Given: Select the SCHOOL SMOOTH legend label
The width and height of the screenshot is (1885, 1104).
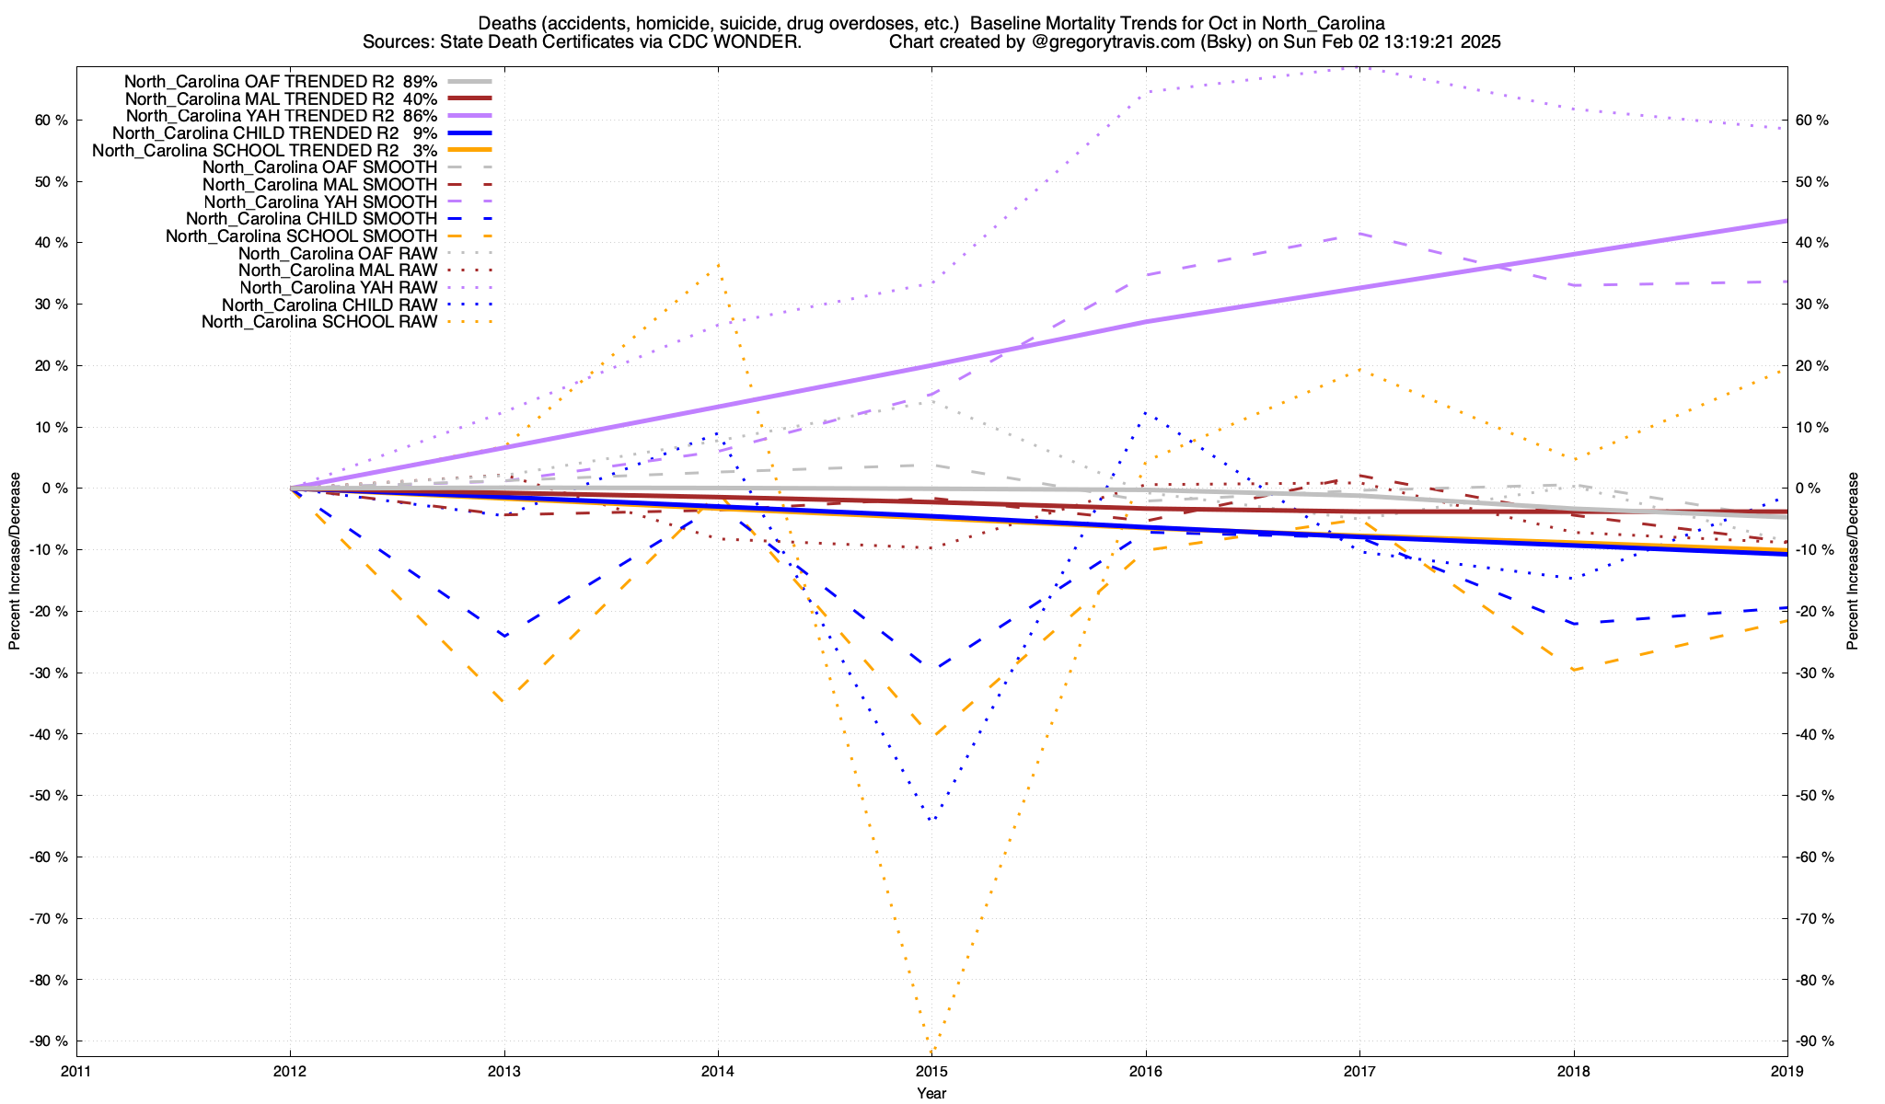Looking at the screenshot, I should [x=301, y=236].
